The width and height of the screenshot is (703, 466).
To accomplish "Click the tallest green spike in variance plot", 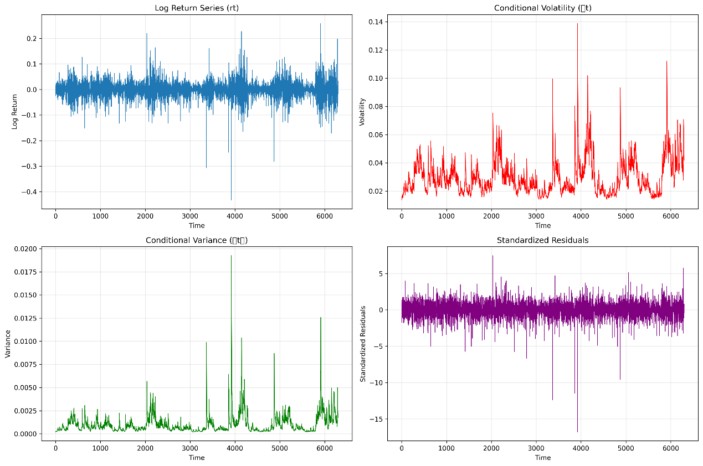I will click(231, 257).
